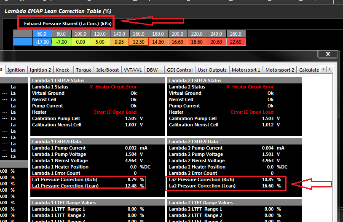The image size is (343, 222).
Task: Switch to the VVT/VVL tab
Action: click(x=133, y=70)
